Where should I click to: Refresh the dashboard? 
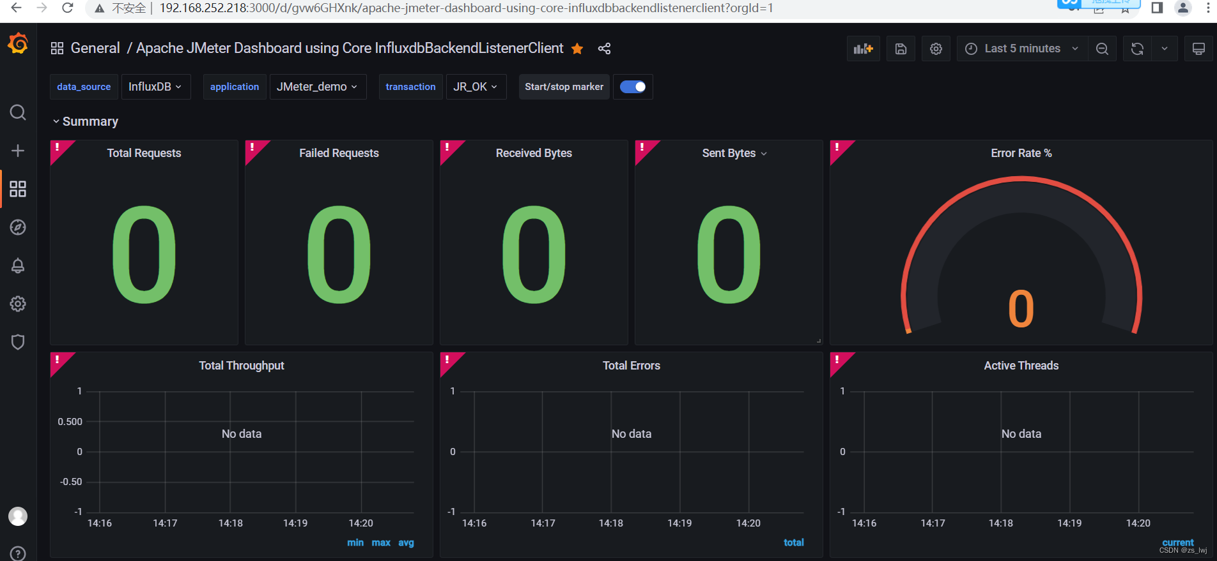[1137, 49]
